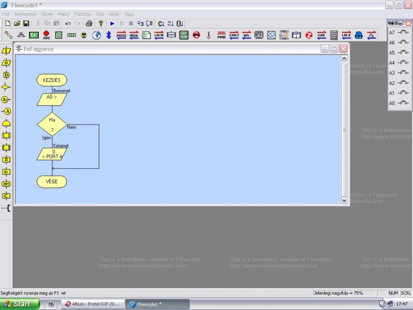Open the Szerkesztés menu

(x=25, y=14)
